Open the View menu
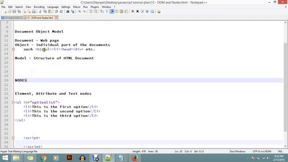The height and width of the screenshot is (162, 288). [x=28, y=7]
